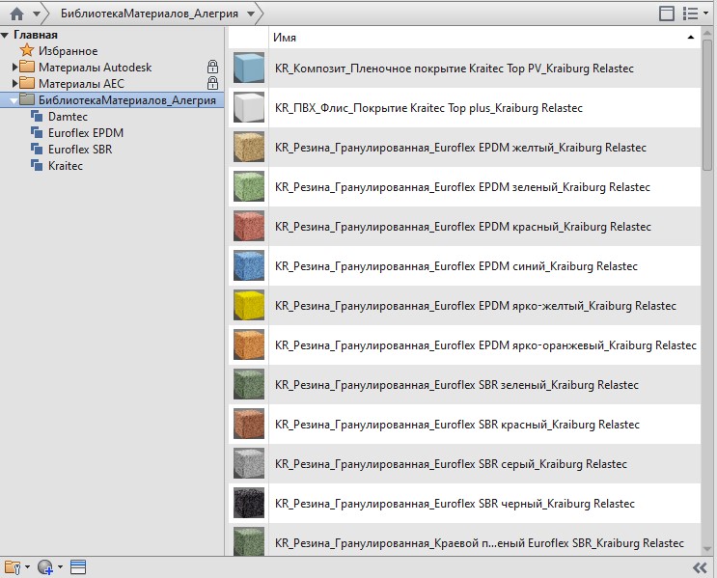Select Краевой Euroflex SBR material name
The width and height of the screenshot is (717, 578).
click(x=480, y=543)
